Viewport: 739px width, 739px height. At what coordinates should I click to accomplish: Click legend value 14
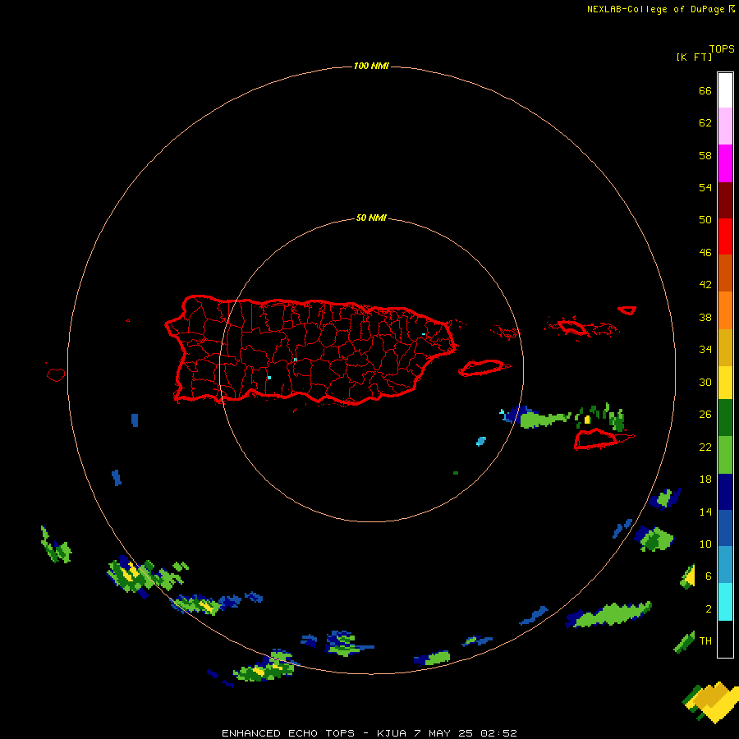pyautogui.click(x=705, y=512)
